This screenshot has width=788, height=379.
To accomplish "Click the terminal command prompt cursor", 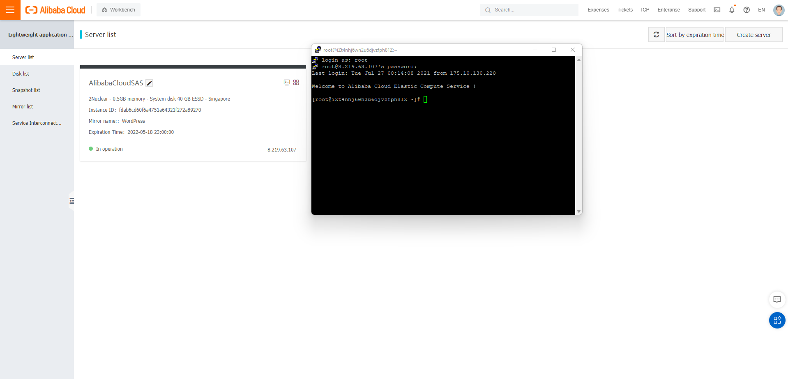I will [x=425, y=99].
